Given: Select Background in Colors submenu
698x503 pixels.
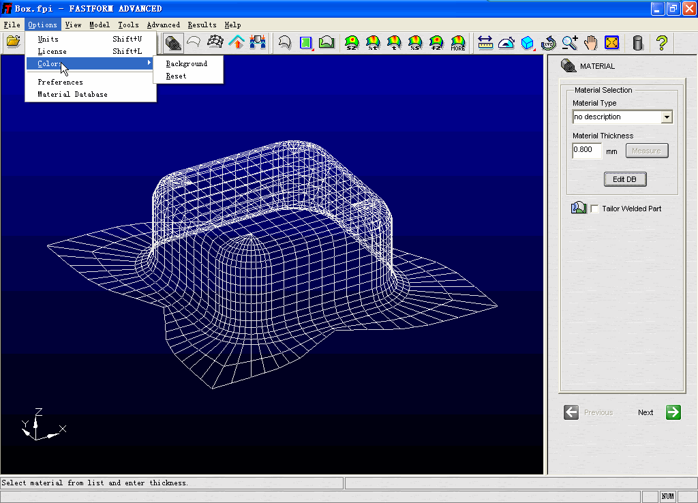Looking at the screenshot, I should [188, 63].
